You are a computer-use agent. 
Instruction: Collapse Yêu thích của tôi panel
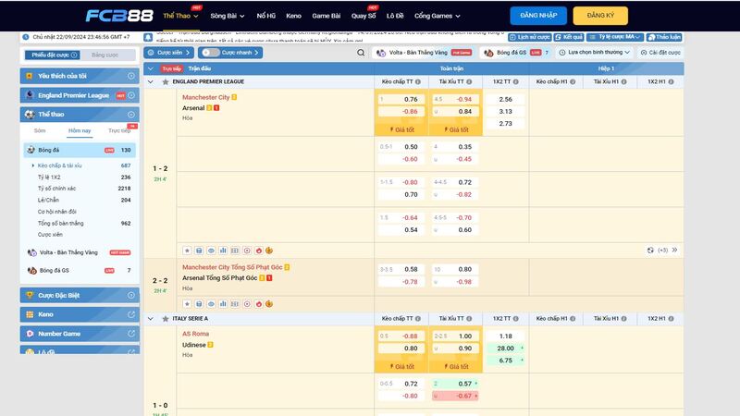131,76
